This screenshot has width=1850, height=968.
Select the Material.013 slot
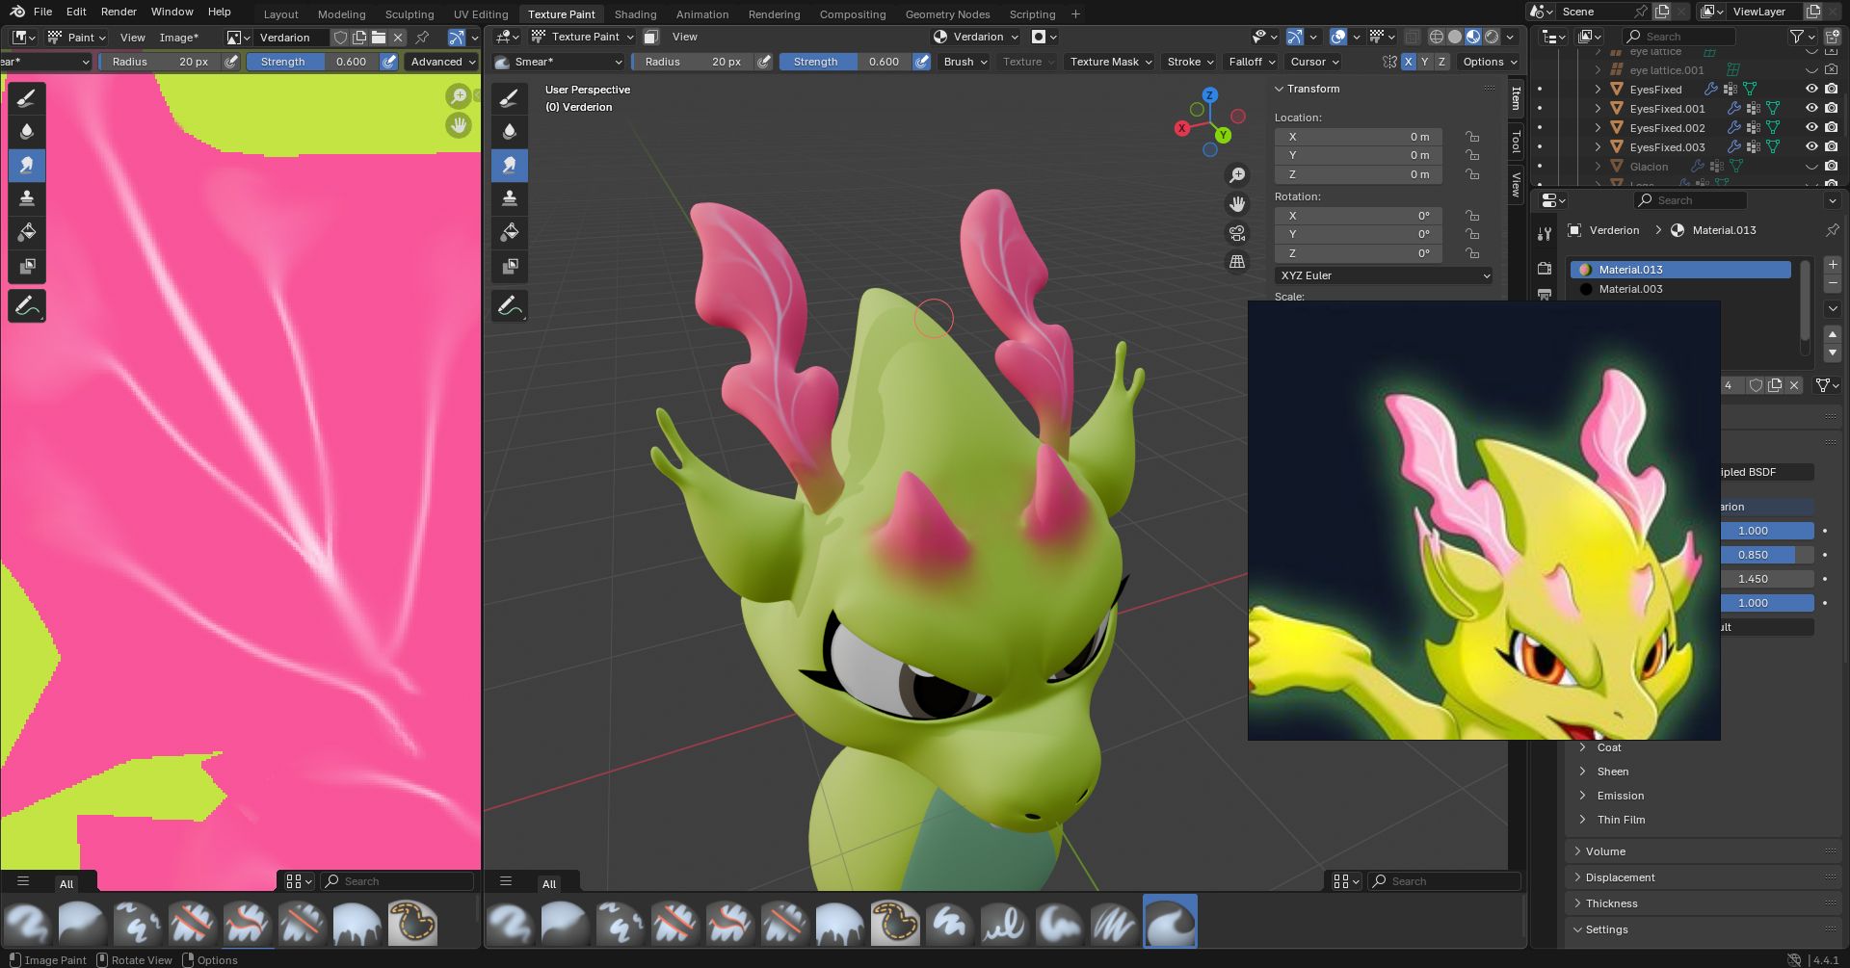click(1681, 270)
